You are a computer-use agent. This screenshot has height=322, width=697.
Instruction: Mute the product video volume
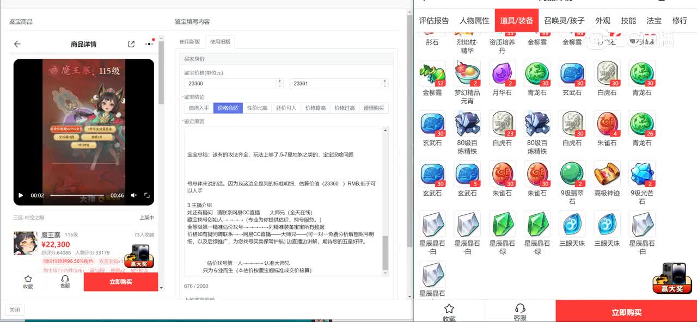coord(134,195)
